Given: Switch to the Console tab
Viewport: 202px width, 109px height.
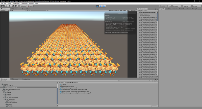Looking at the screenshot, I should (x=15, y=79).
